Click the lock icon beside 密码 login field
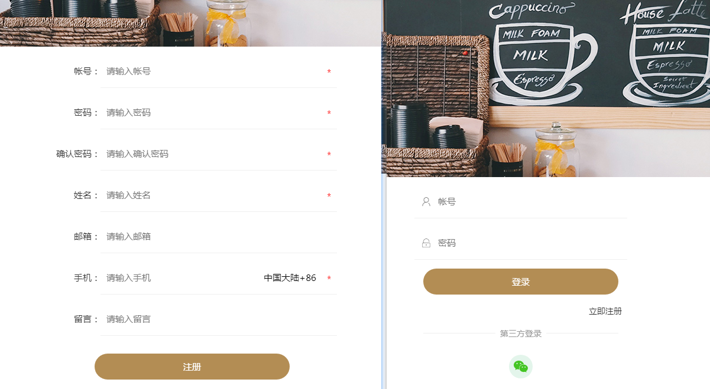 pyautogui.click(x=426, y=243)
